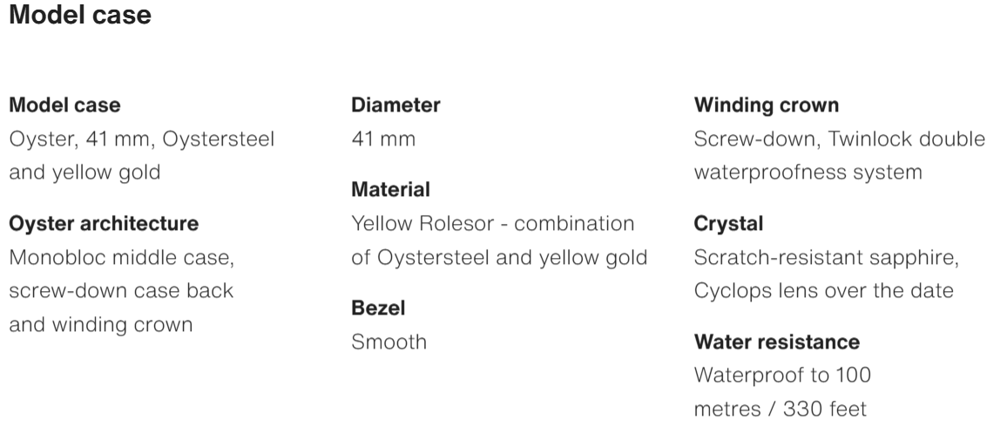Click the small bold "Model case" label
Viewport: 1007px width, 427px height.
point(64,105)
